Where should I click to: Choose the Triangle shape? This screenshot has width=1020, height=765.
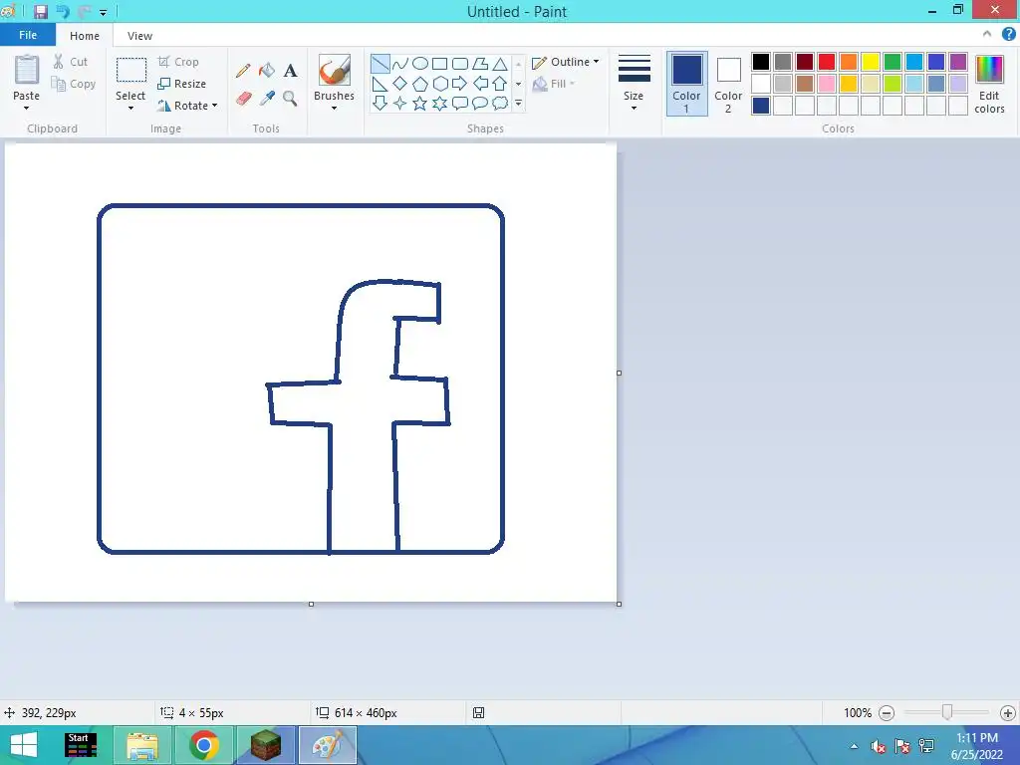500,64
